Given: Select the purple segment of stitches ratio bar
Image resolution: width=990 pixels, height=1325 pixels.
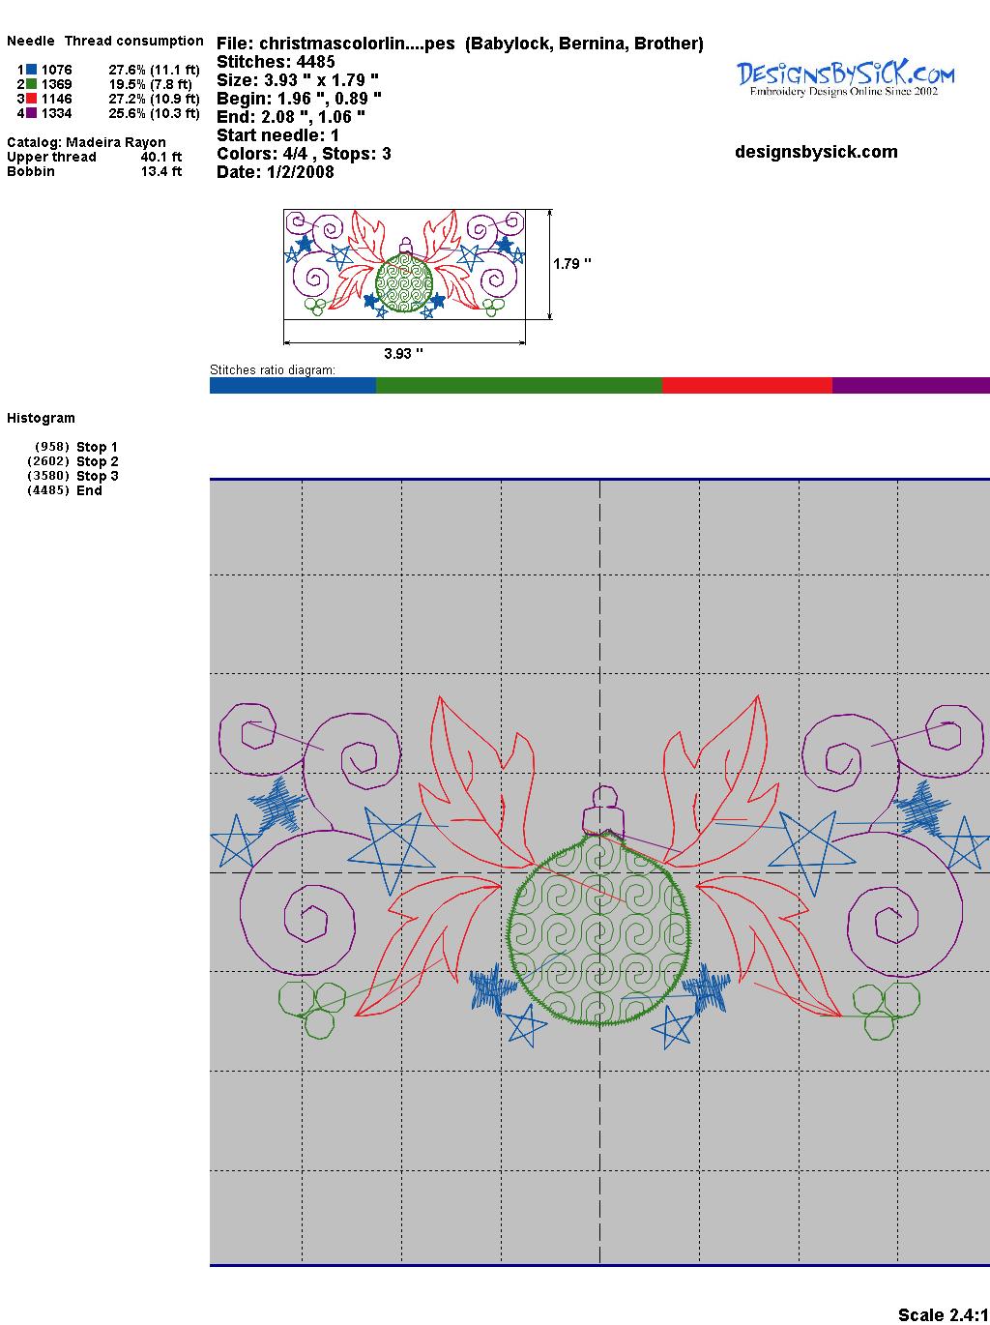Looking at the screenshot, I should click(910, 386).
